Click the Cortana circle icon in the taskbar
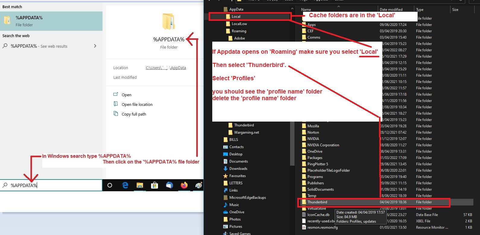 click(110, 185)
